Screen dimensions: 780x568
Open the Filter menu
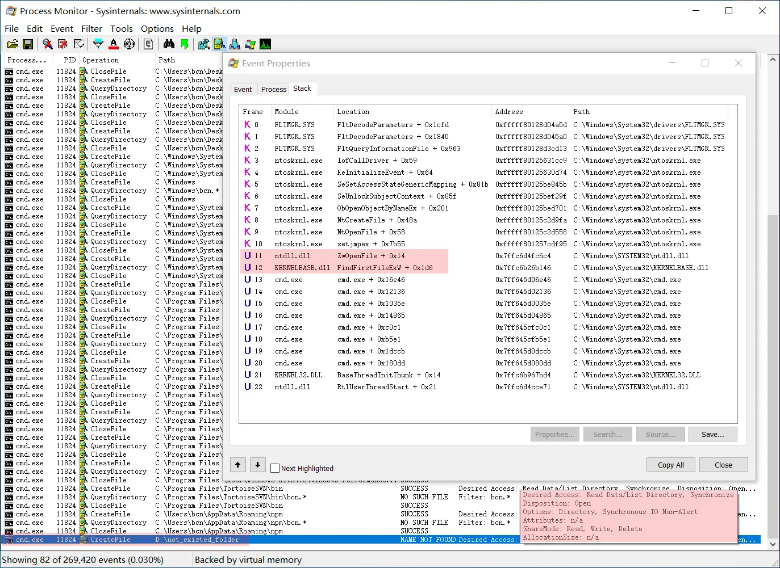tap(91, 28)
